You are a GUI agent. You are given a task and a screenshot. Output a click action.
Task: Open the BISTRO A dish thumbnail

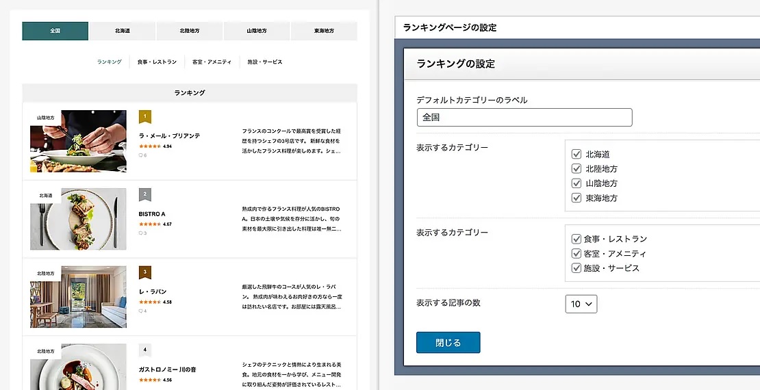[x=78, y=219]
